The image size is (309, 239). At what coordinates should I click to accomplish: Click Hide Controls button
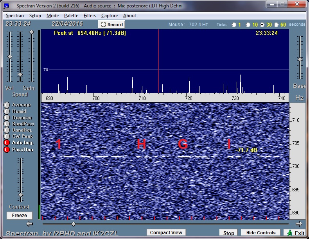click(261, 233)
